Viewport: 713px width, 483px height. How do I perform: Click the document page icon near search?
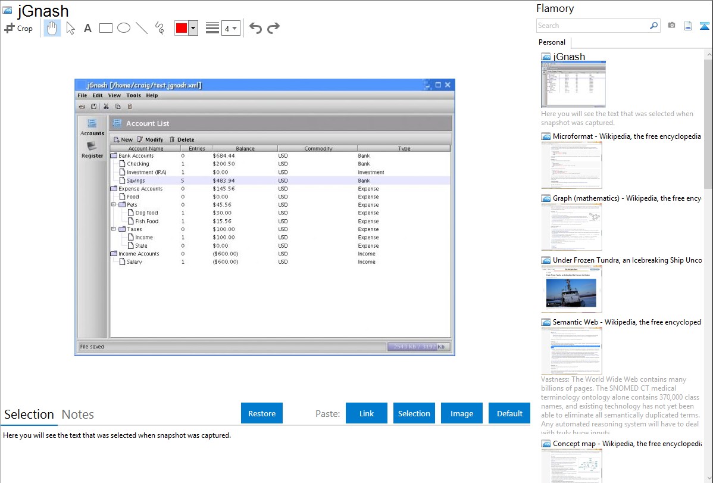coord(688,26)
